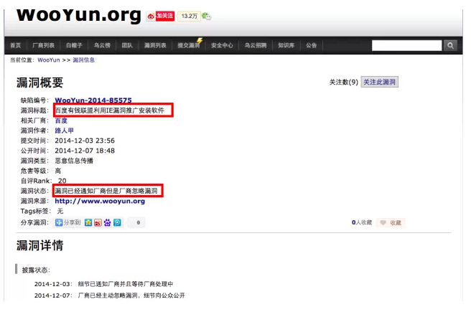Click the 关注数(9) text
This screenshot has width=471, height=312.
(344, 82)
